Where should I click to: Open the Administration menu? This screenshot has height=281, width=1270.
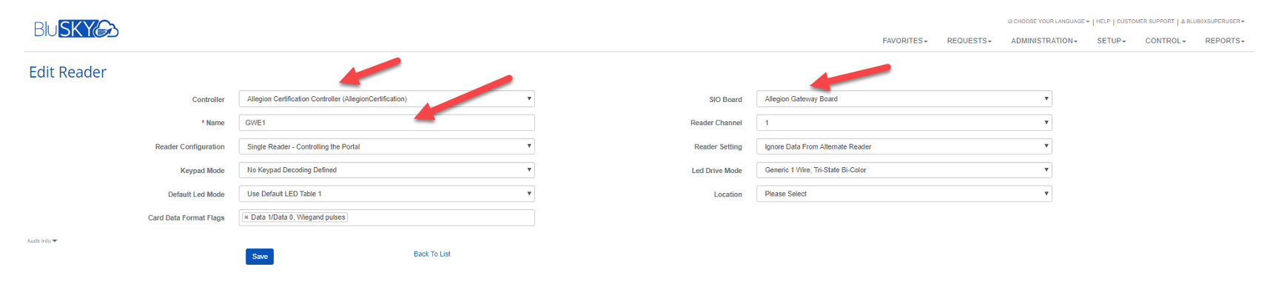click(1044, 41)
